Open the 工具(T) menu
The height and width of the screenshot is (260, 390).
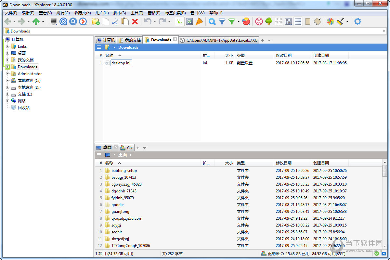tap(137, 13)
